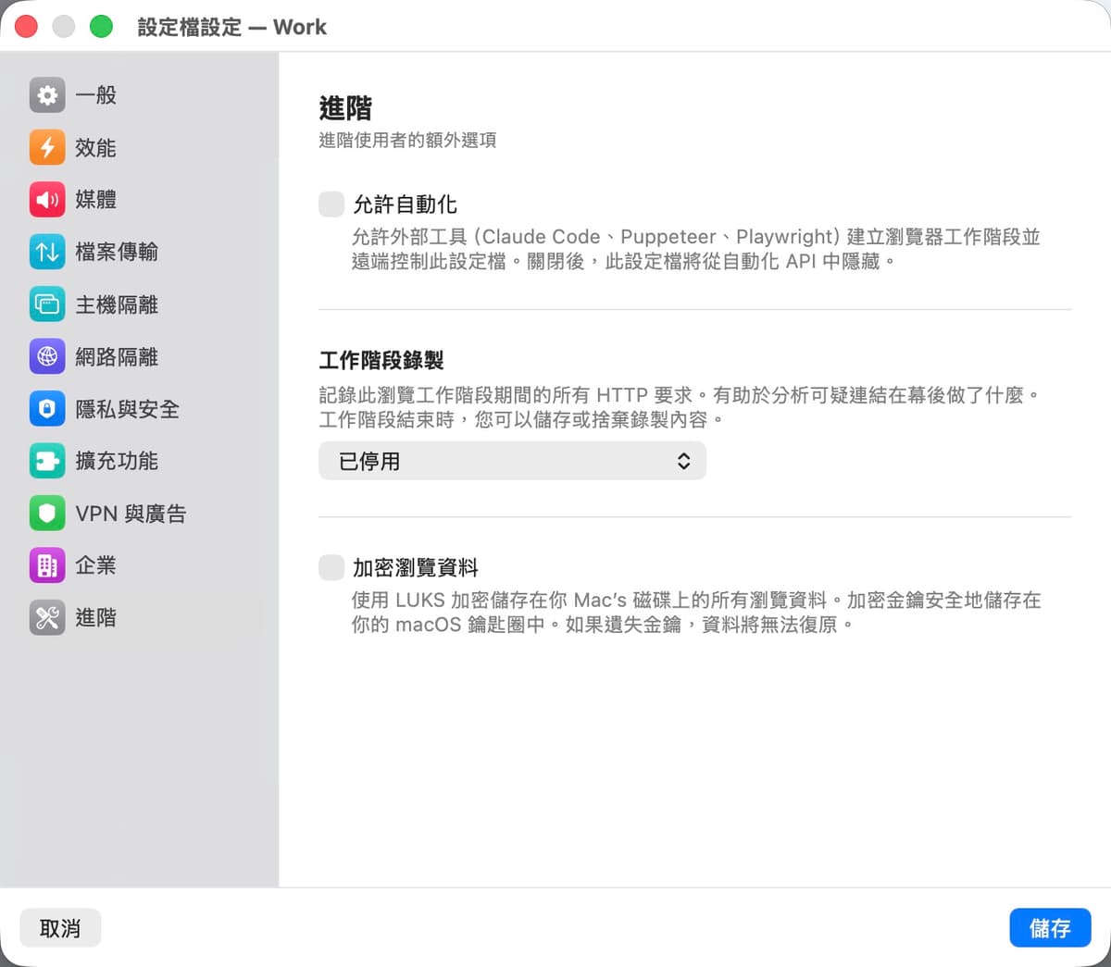
Task: Tick the 加密瀏覽資料 checkbox
Action: pyautogui.click(x=331, y=567)
